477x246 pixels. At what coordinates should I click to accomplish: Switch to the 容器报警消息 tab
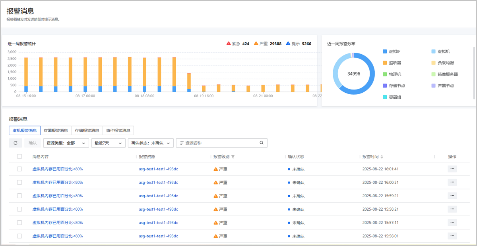click(x=56, y=130)
